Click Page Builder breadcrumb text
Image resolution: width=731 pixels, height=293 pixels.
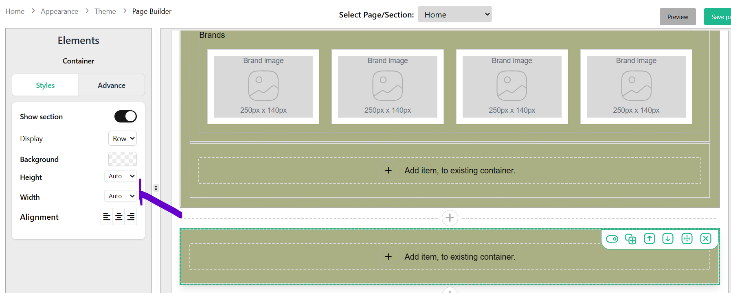pos(152,11)
